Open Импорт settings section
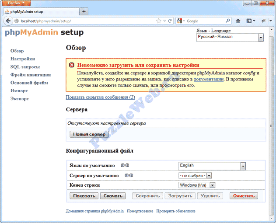The width and height of the screenshot is (276, 223). (19, 91)
